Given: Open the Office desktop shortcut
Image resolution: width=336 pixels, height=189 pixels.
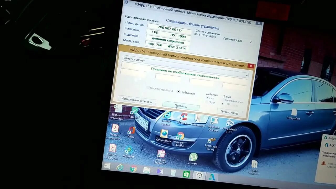Looking at the screenshot, I should [x=131, y=132].
